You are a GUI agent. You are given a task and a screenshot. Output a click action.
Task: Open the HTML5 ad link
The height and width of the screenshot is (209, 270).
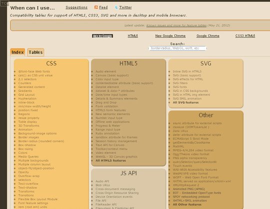[x=133, y=36]
